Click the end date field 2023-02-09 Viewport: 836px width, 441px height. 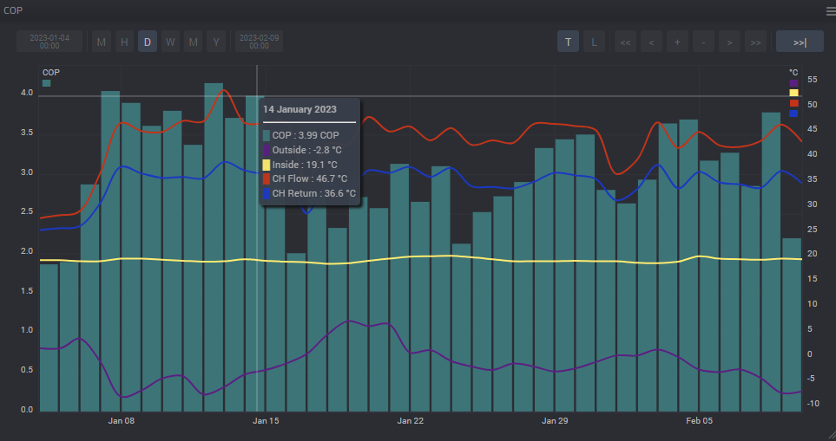[x=259, y=42]
